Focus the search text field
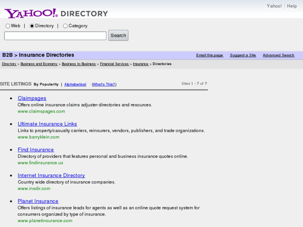The height and width of the screenshot is (227, 303). (55, 36)
